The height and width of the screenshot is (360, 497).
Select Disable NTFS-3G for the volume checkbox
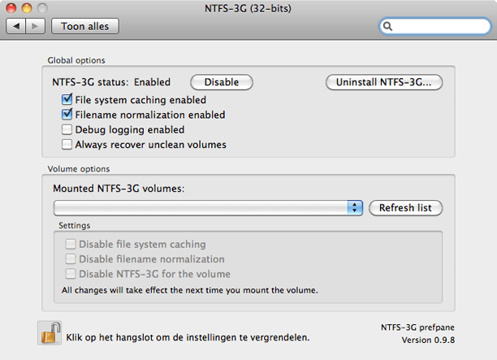coord(71,274)
